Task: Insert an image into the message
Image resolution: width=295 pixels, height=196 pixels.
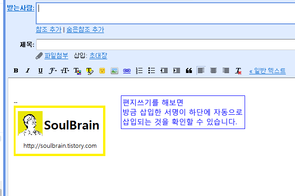Action: [x=115, y=71]
